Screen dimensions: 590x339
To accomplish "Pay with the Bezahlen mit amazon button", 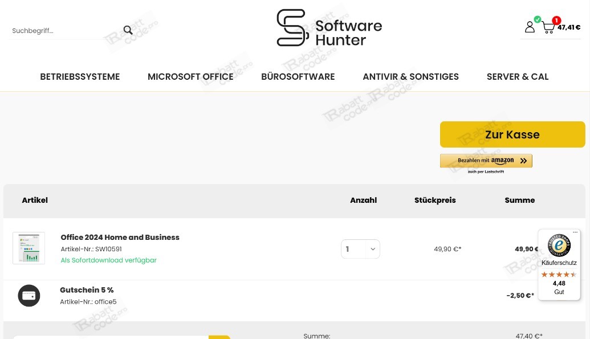I will [x=486, y=161].
